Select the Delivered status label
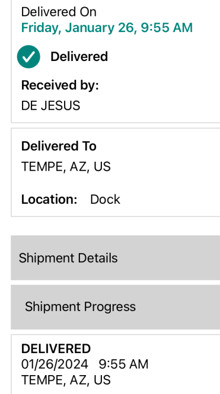Viewport: 220px width, 394px height. 79,56
